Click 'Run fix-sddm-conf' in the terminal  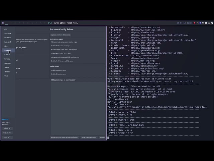click(x=118, y=99)
